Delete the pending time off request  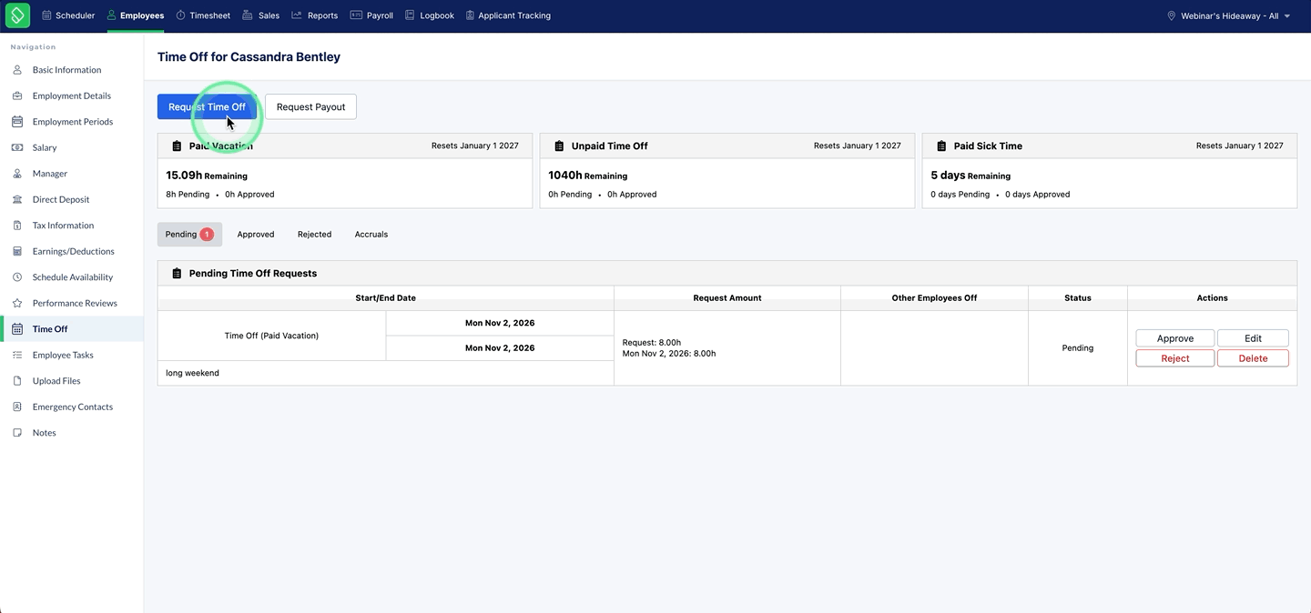pyautogui.click(x=1253, y=358)
